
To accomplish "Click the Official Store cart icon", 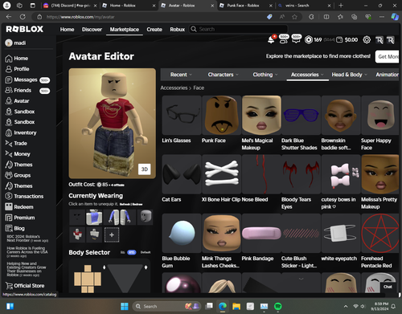I will click(x=9, y=286).
